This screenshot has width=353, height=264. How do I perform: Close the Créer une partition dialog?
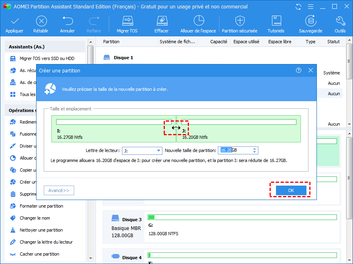pyautogui.click(x=310, y=70)
